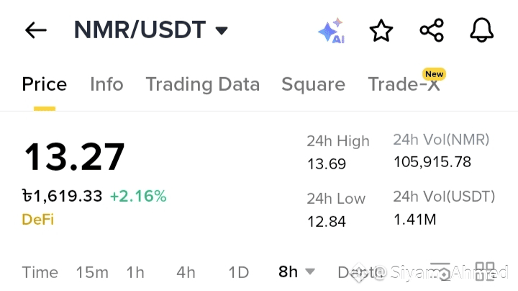Expand the NMR/USDT pair selector arrow

tap(222, 31)
